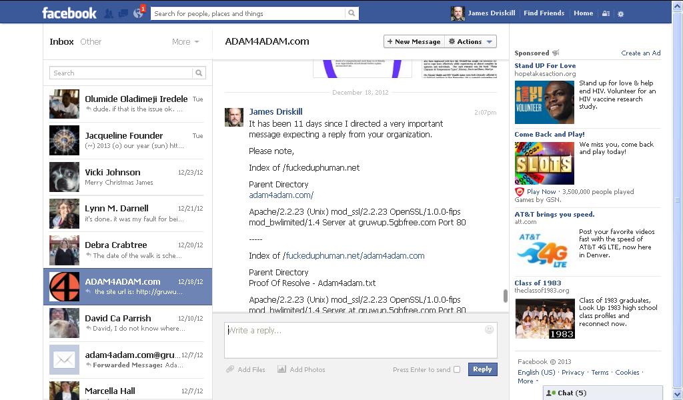Viewport: 683px width, 400px height.
Task: Click the Write a reply text box
Action: click(x=360, y=340)
